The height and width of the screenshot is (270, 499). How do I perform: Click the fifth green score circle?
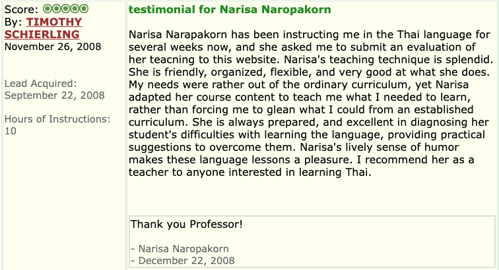point(84,9)
